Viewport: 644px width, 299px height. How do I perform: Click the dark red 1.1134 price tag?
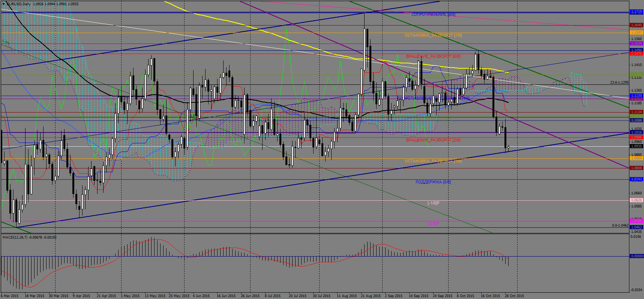click(x=636, y=112)
